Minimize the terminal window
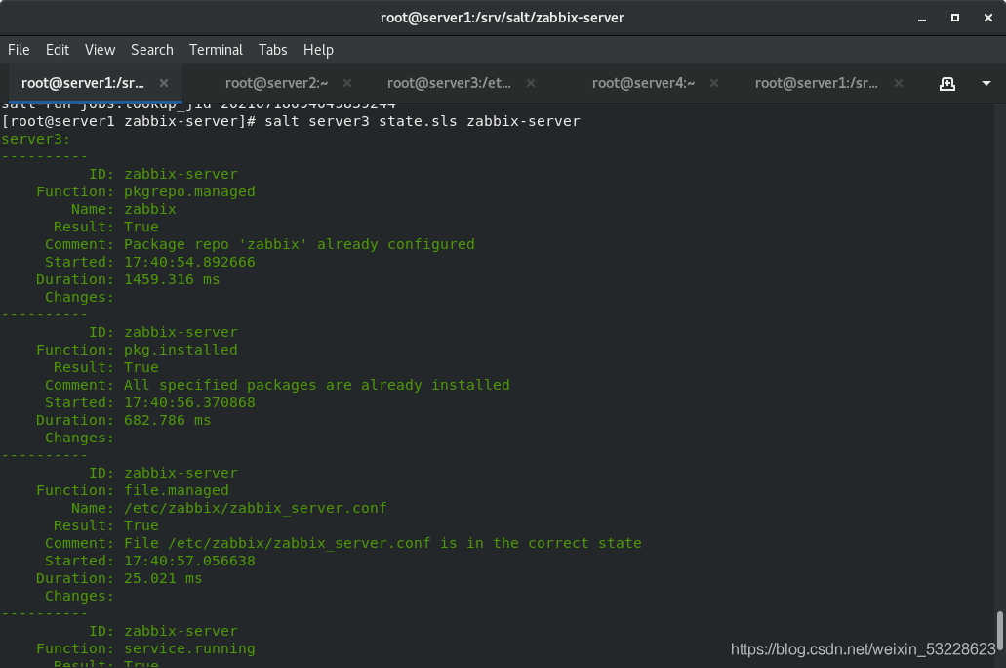The image size is (1006, 668). click(x=922, y=18)
